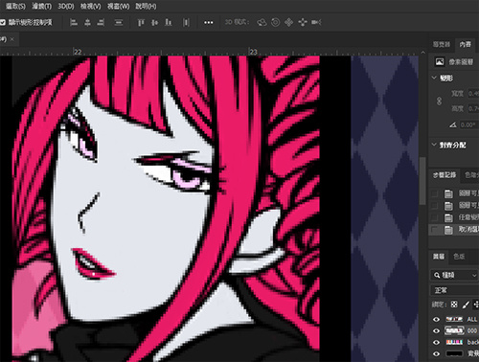Align top edges
Viewport: 479px width, 362px height.
point(141,22)
